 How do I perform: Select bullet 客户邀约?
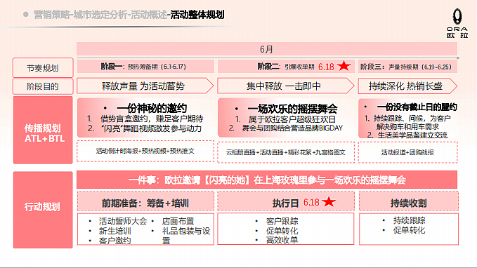[x=115, y=241]
